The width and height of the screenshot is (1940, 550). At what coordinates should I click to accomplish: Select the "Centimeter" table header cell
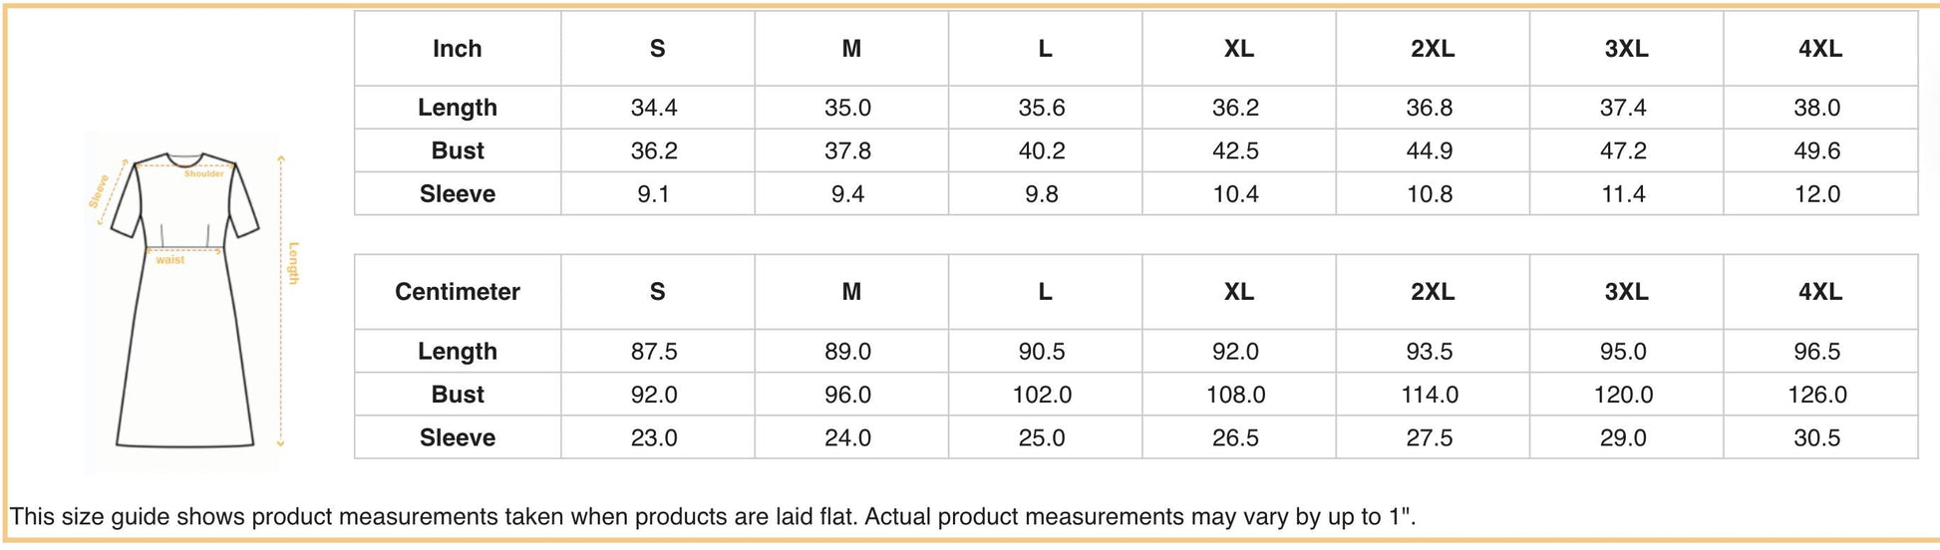(458, 292)
